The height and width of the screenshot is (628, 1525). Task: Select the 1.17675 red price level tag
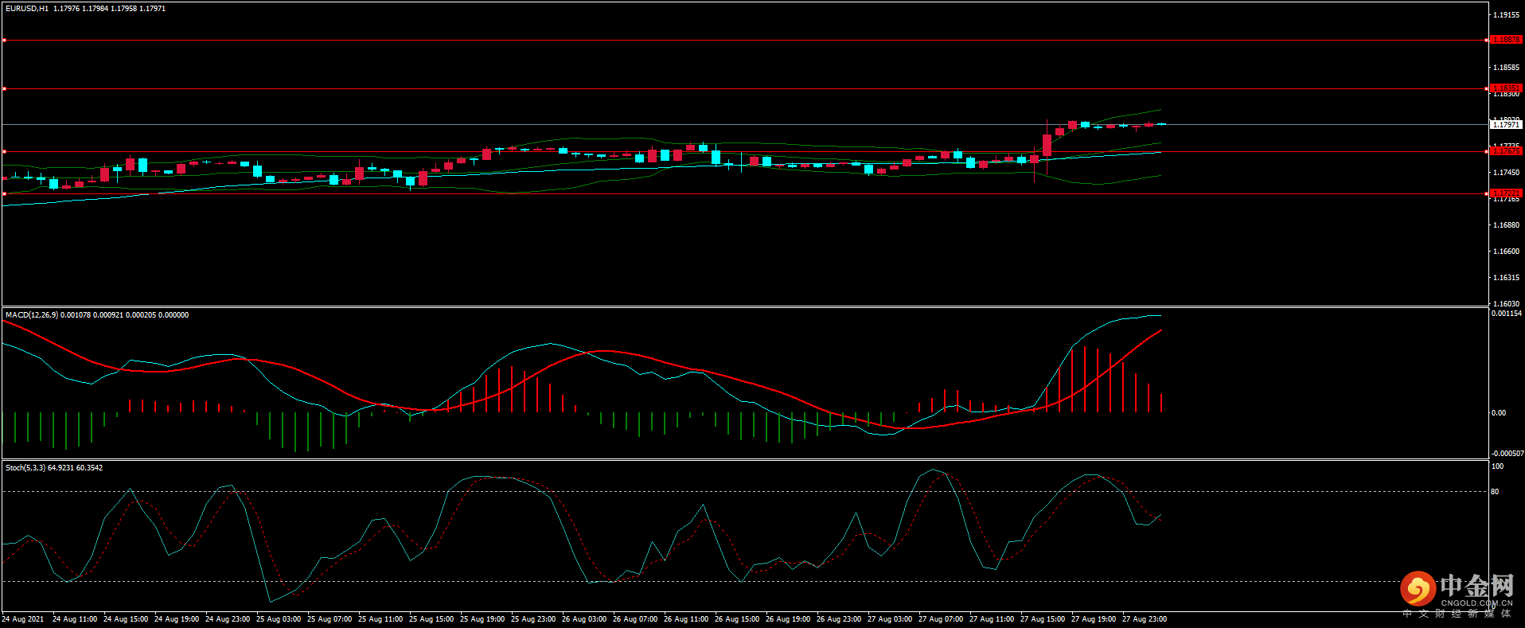click(1506, 151)
